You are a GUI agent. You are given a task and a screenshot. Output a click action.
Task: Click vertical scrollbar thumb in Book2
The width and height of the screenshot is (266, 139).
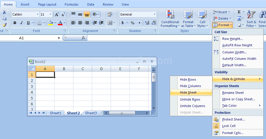point(154,77)
